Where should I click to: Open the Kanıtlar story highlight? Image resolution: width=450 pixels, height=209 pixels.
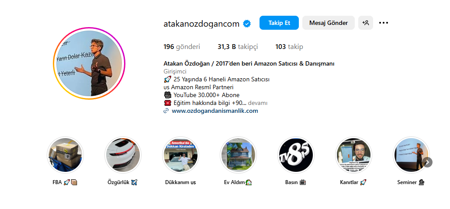pos(353,155)
